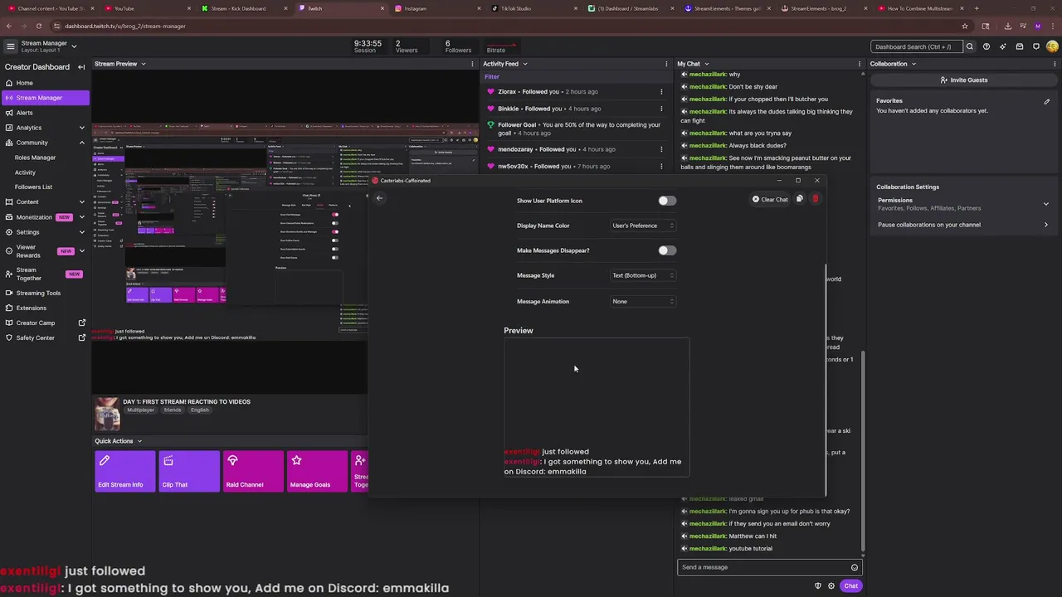Expand Viewer Rewards section
The height and width of the screenshot is (597, 1062).
[81, 251]
